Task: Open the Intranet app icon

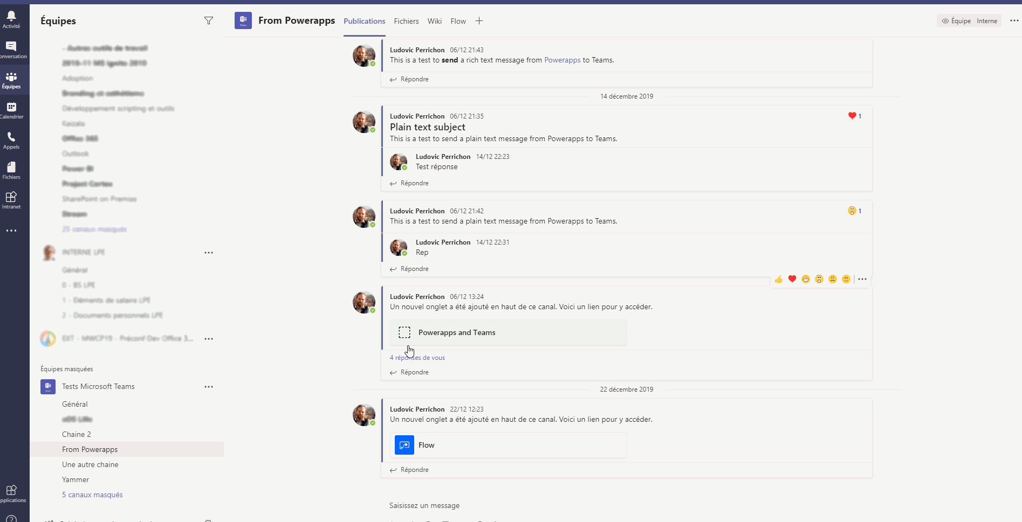Action: coord(11,200)
